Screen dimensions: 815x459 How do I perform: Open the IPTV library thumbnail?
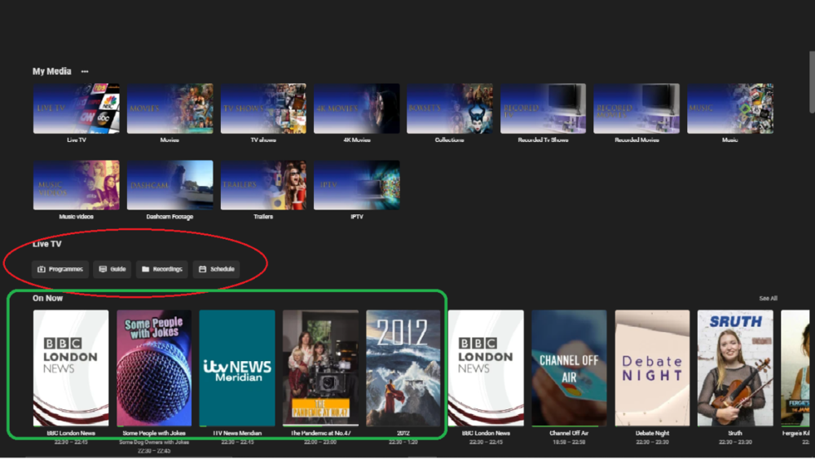tap(357, 185)
